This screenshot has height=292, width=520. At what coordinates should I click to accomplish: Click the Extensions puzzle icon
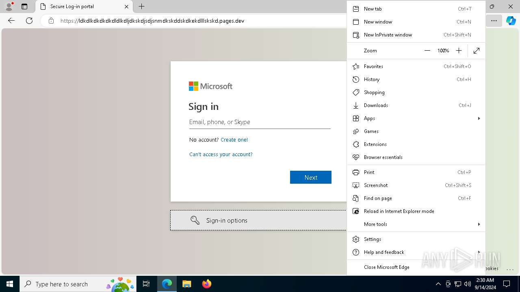(x=356, y=144)
